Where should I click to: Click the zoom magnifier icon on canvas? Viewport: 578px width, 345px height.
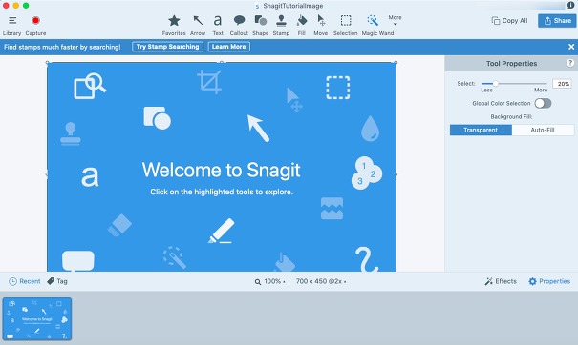(90, 86)
